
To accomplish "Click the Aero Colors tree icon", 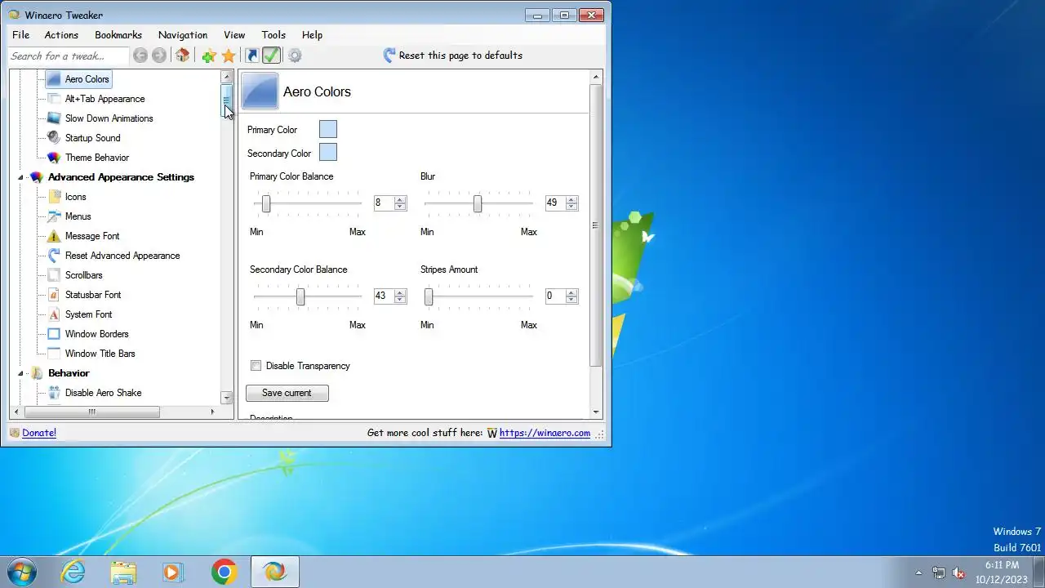I will coord(53,79).
